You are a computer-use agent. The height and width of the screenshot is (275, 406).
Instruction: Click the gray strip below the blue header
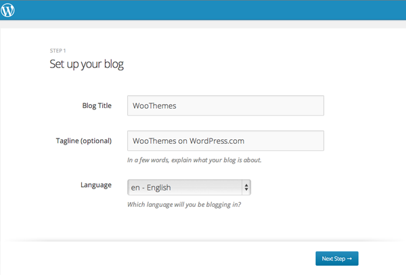click(x=203, y=24)
